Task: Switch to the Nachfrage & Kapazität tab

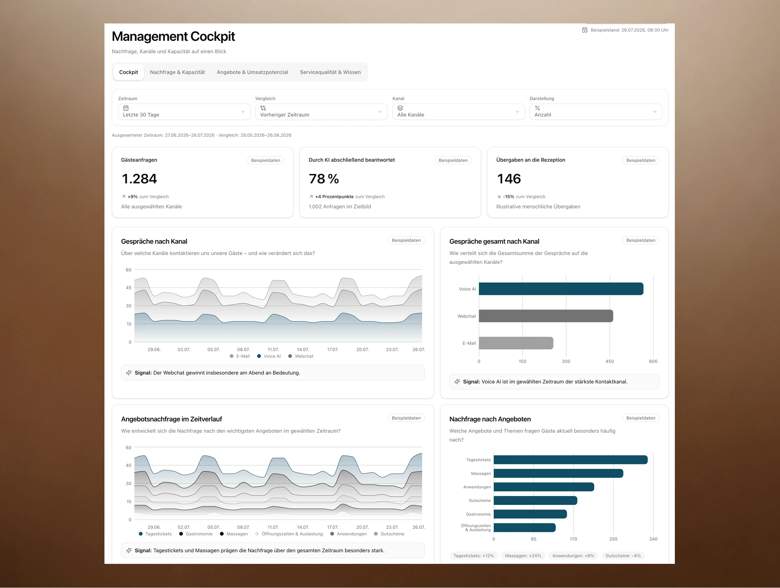Action: [177, 72]
